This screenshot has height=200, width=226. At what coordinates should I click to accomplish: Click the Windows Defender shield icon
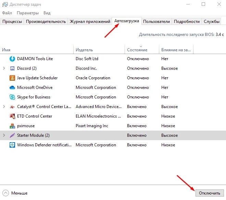point(12,145)
